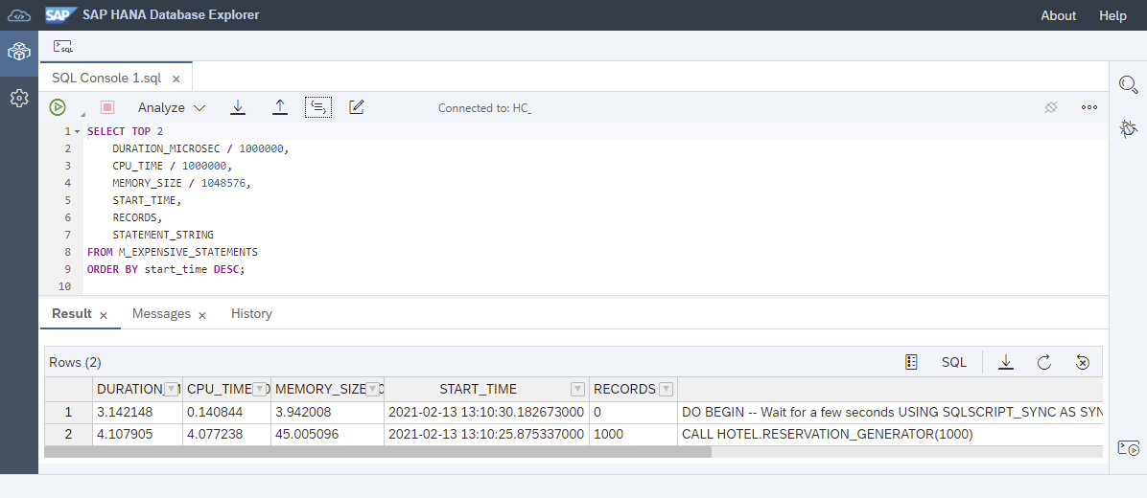Screen dimensions: 1147x498
Task: Click the clear result icon with x
Action: coord(1084,362)
